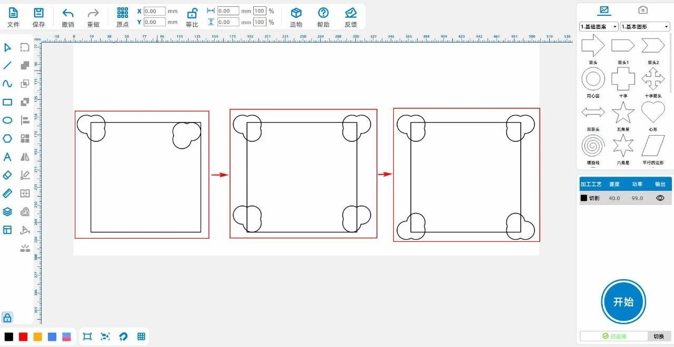Toggle output visibility eye for 切割 layer
Viewport: 674px width, 347px height.
(x=660, y=198)
